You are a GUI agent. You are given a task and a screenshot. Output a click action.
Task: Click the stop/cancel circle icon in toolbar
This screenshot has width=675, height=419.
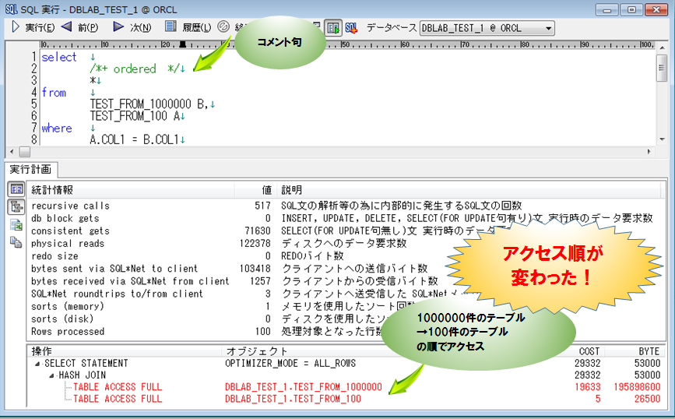(x=223, y=27)
